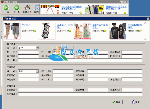Click the 单位网站 input field
The image size is (150, 109).
(x=132, y=79)
